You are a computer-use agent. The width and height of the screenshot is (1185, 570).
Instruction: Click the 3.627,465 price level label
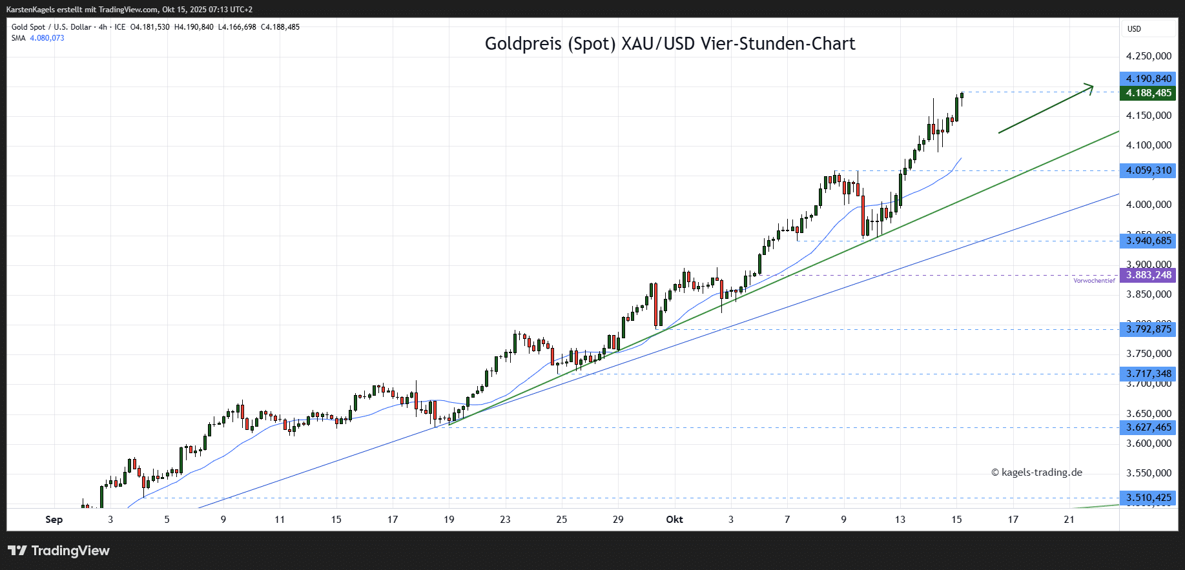click(x=1148, y=427)
